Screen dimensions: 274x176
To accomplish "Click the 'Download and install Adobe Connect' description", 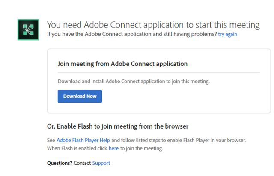I will point(134,81).
